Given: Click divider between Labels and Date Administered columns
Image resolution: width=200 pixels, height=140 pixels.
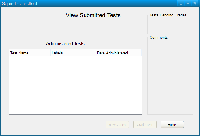Looking at the screenshot, I should [96, 53].
